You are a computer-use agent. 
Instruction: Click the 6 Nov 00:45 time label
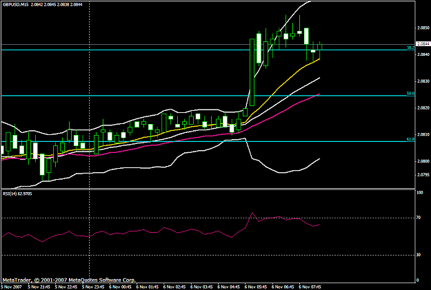point(121,287)
